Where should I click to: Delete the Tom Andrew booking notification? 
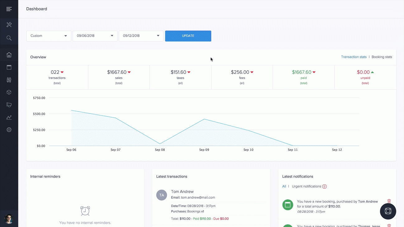389,201
